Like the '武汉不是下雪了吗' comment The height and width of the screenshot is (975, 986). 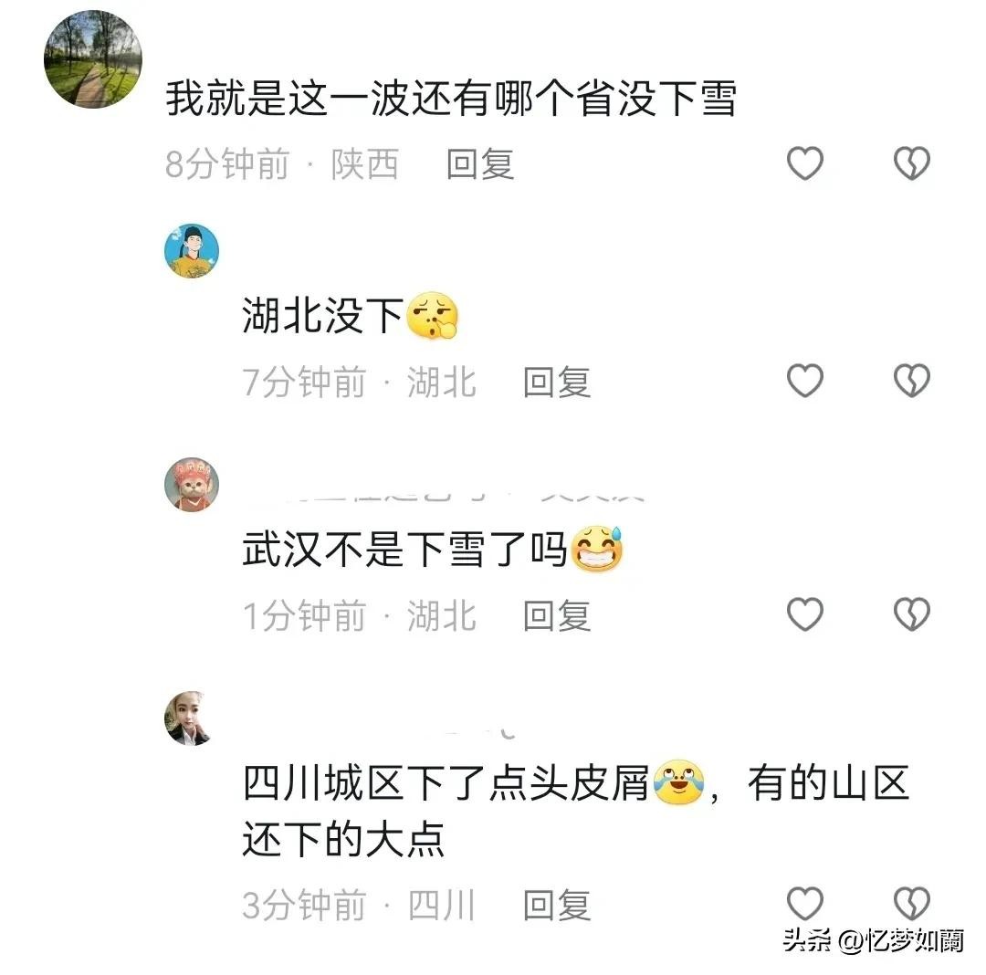click(x=805, y=613)
